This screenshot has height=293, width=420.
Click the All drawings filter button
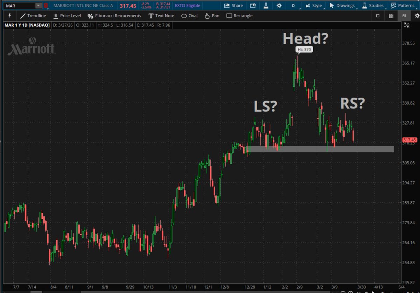(x=404, y=16)
